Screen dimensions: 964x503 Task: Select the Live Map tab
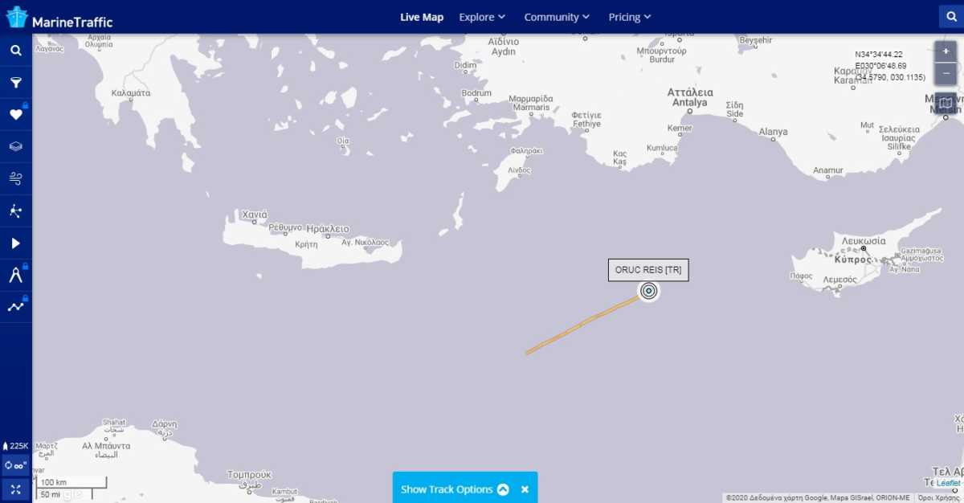tap(422, 17)
